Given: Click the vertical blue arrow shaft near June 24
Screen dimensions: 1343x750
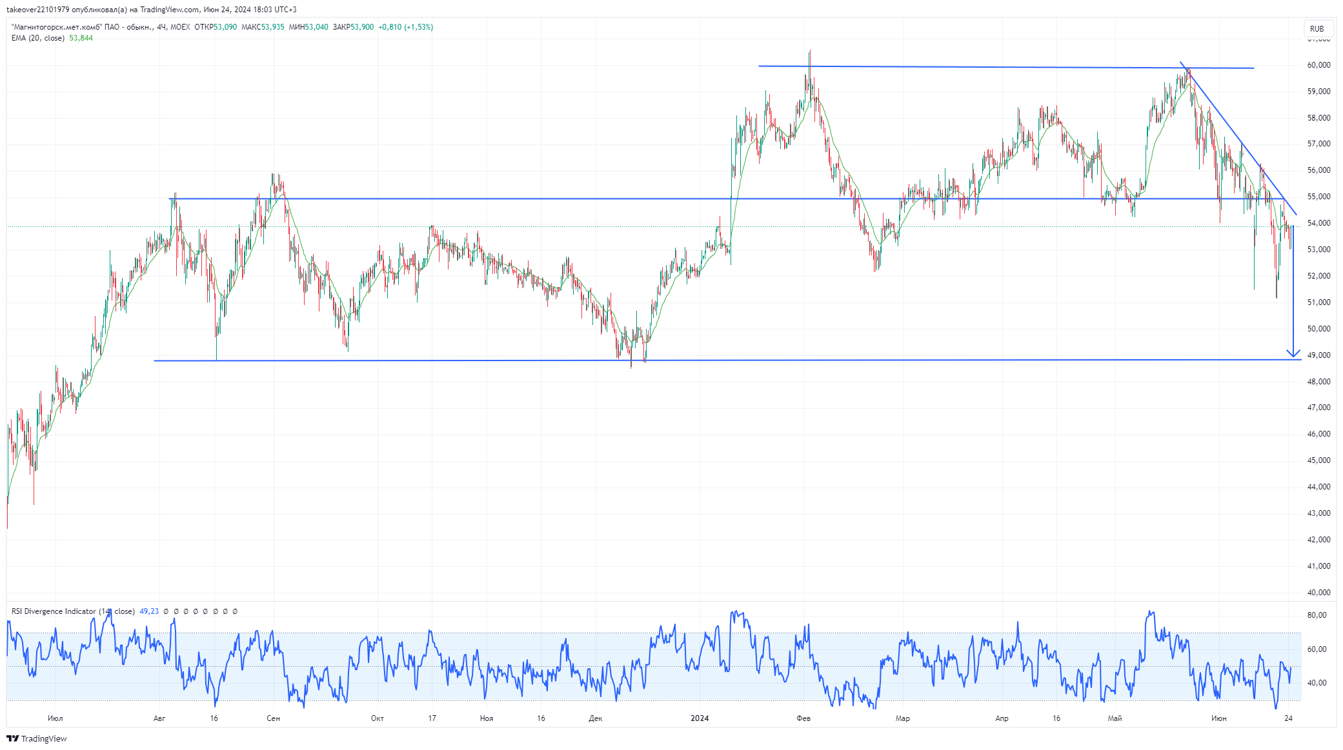Looking at the screenshot, I should pos(1293,290).
